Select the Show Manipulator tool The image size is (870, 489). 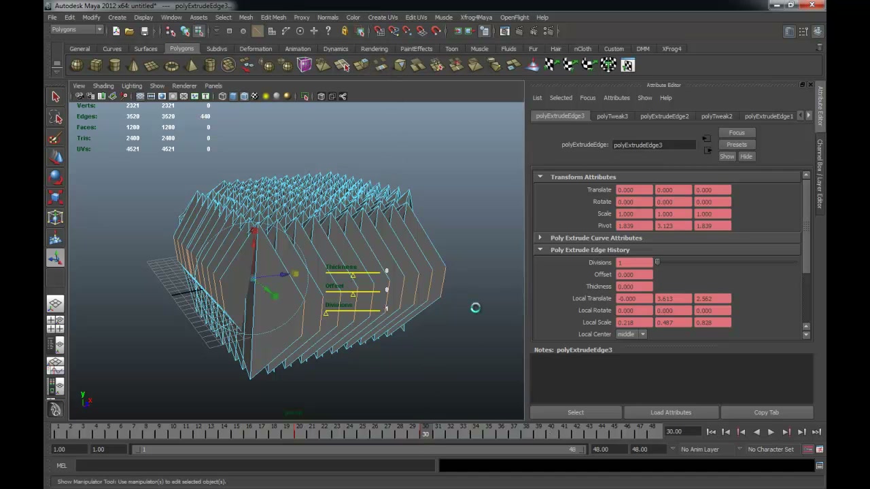pyautogui.click(x=56, y=258)
